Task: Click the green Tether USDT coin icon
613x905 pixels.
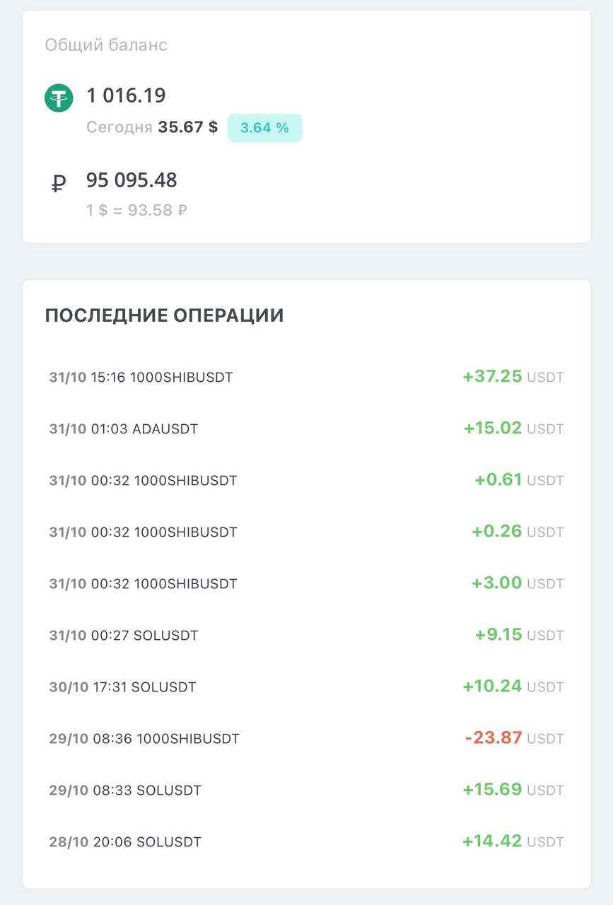Action: [x=59, y=98]
